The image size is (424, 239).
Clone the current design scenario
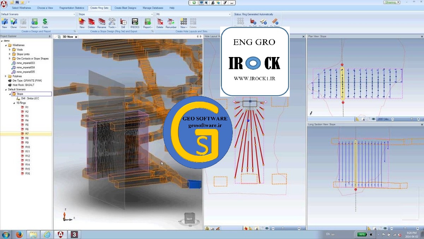(14, 23)
